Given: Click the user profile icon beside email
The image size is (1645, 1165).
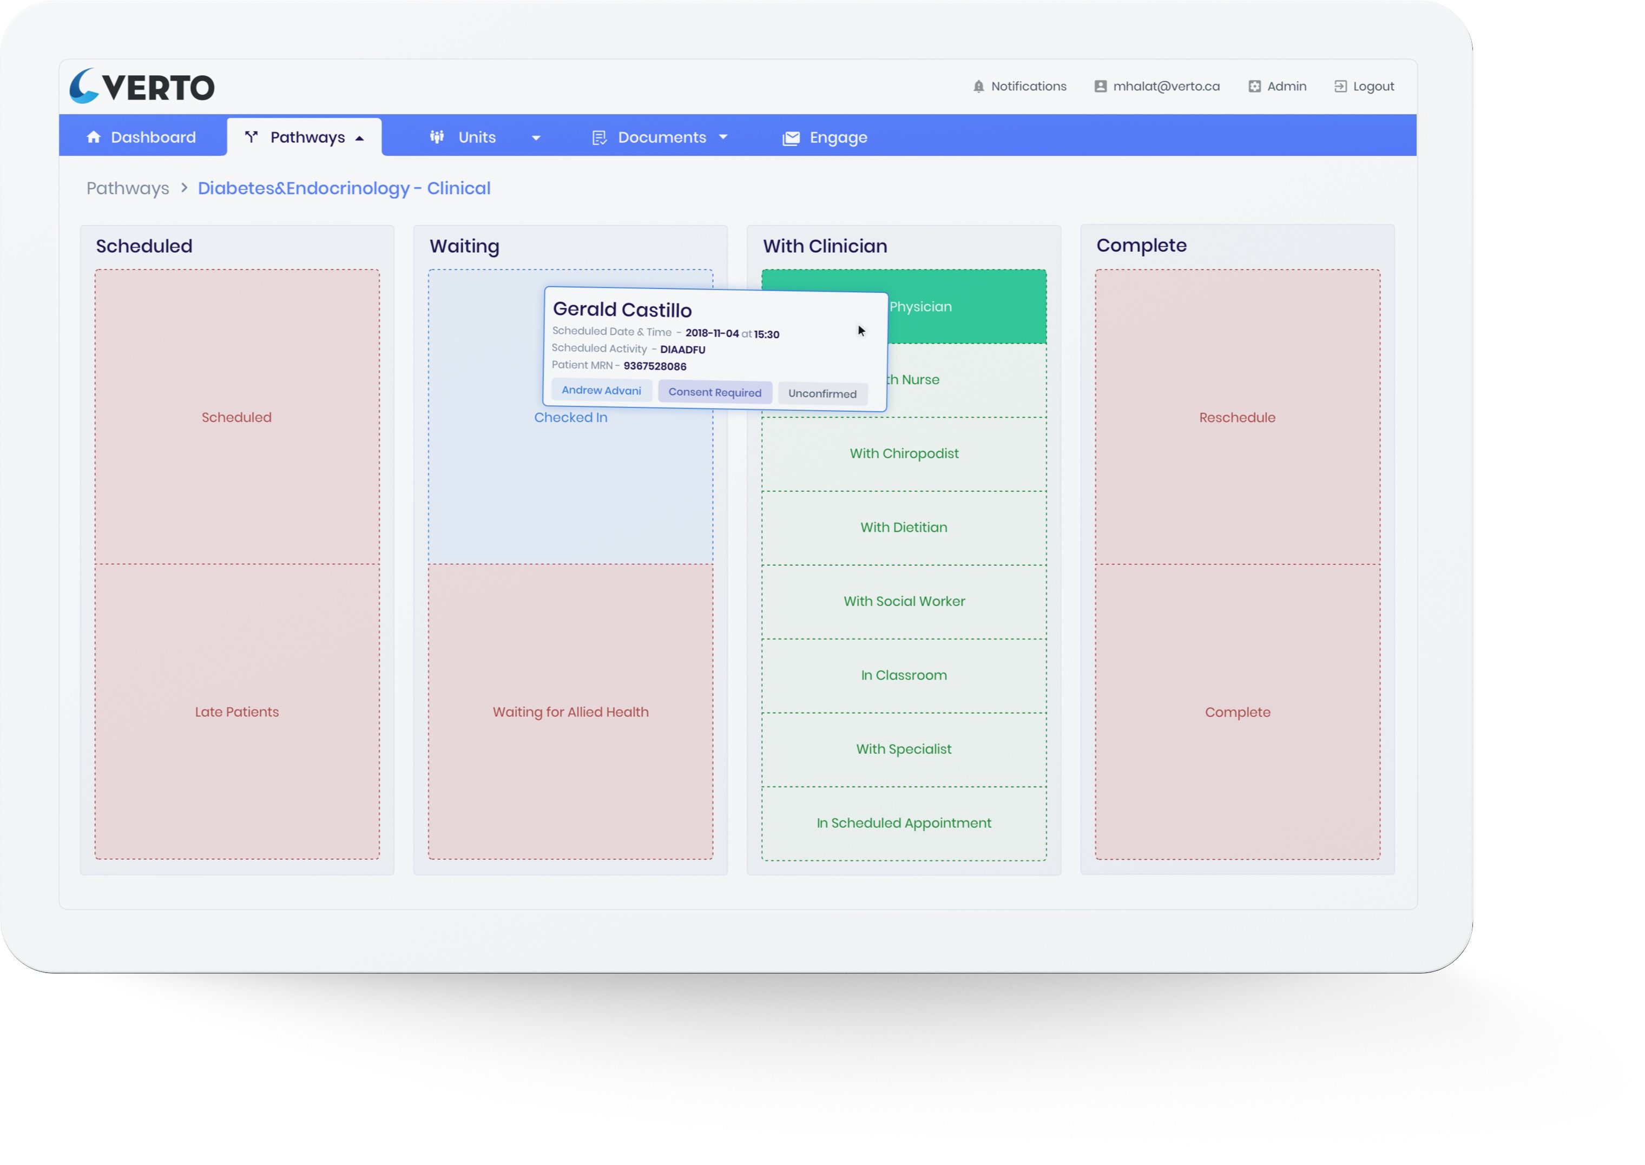Looking at the screenshot, I should [x=1100, y=87].
